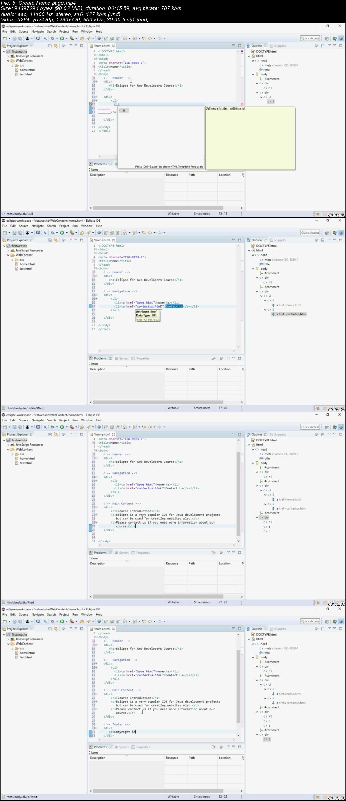
Task: Click the Location column header in the third frame
Action: pos(229,564)
